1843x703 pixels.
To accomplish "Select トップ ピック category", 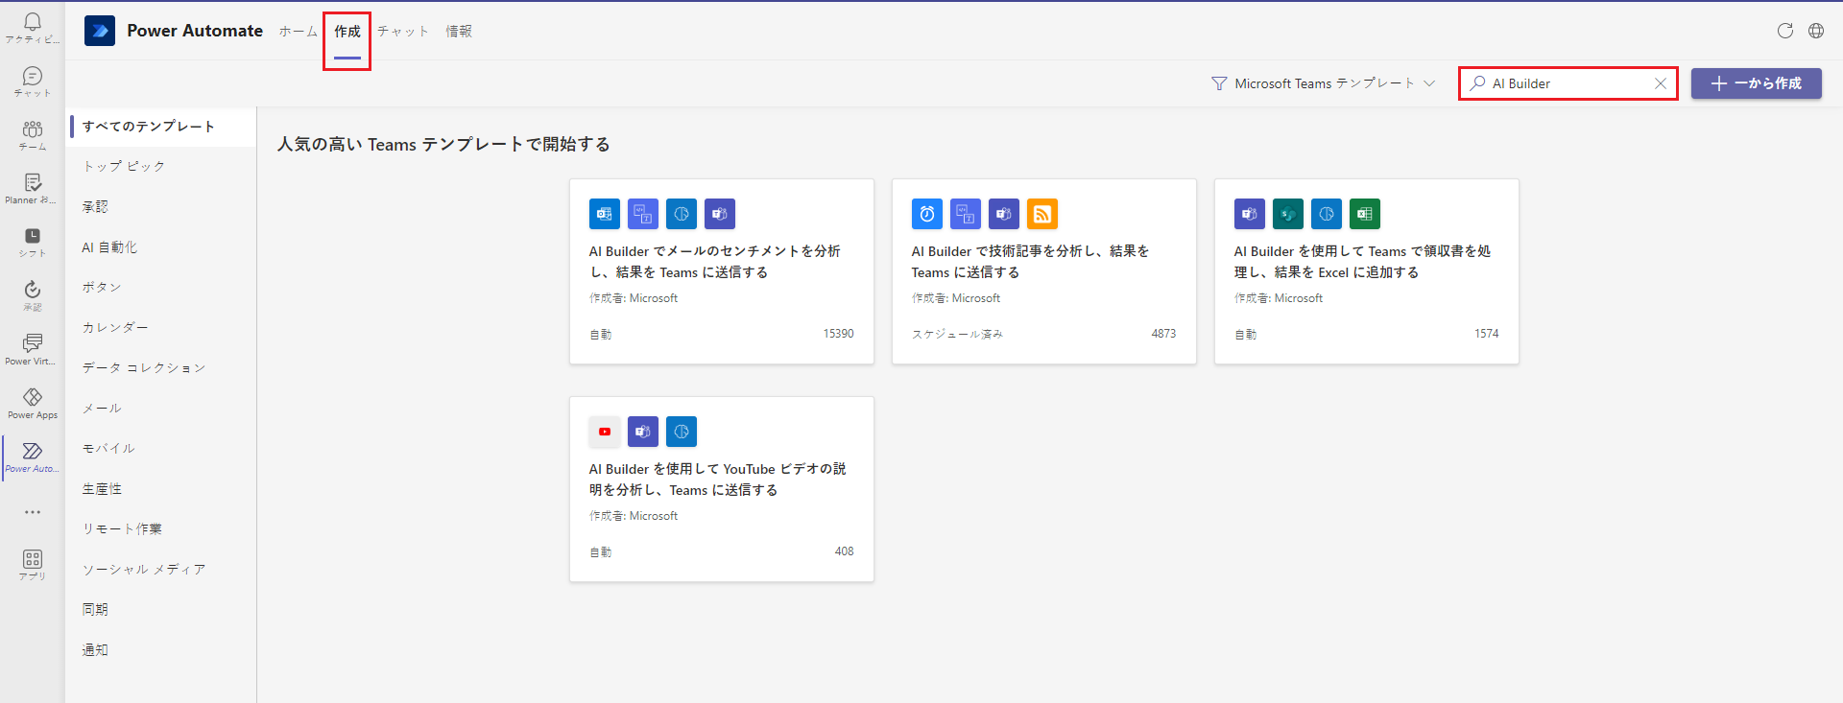I will 161,167.
